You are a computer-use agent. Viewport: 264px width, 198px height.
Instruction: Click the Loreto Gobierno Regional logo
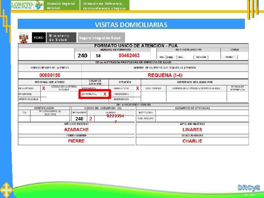(27, 5)
